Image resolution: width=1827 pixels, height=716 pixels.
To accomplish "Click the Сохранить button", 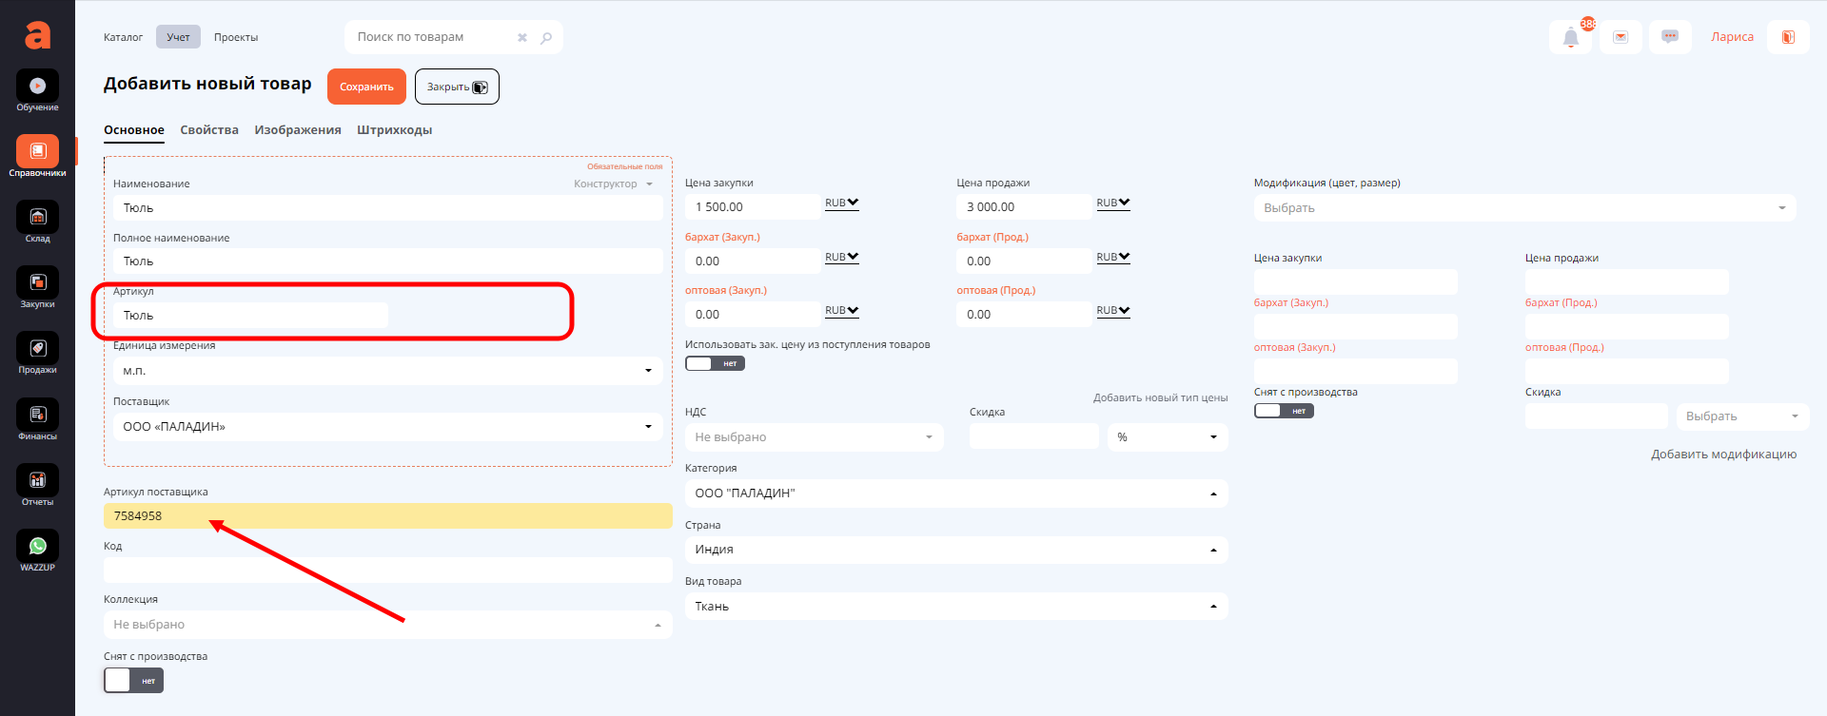I will [x=366, y=87].
